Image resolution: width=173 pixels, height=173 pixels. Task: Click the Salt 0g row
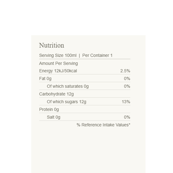tap(85, 117)
